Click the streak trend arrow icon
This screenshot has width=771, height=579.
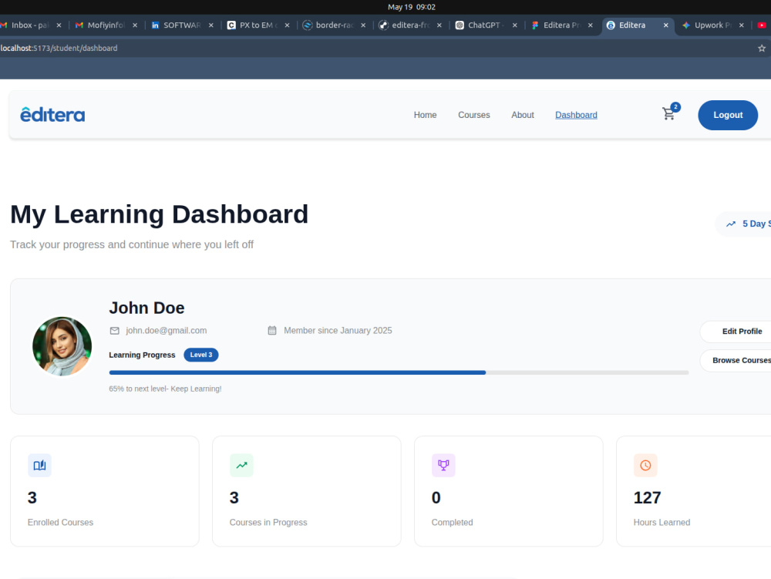[x=731, y=224]
